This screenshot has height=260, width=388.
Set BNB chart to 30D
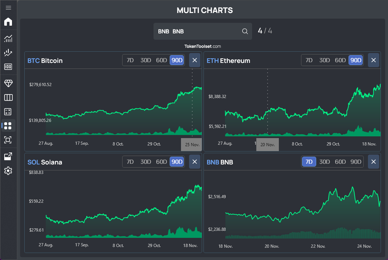point(325,162)
